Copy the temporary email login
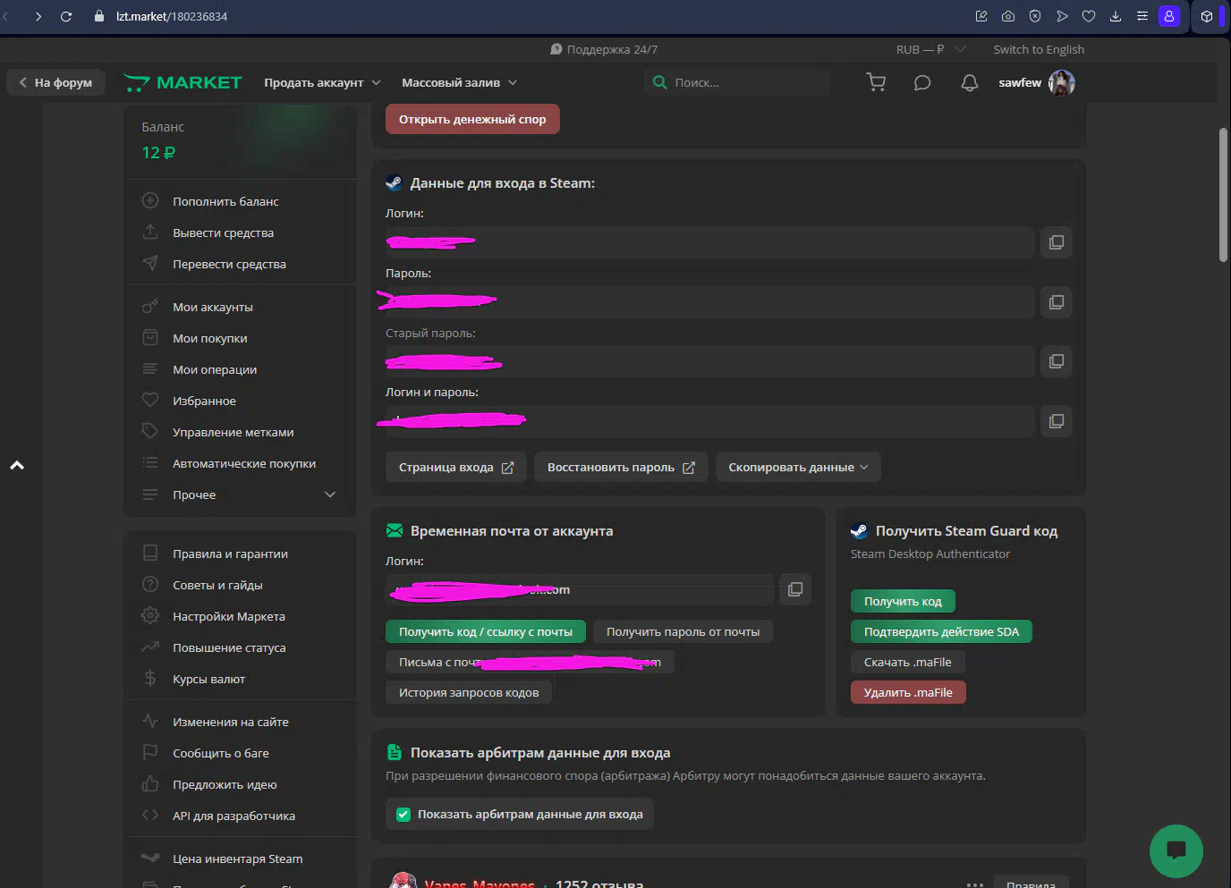This screenshot has height=888, width=1231. click(x=795, y=589)
